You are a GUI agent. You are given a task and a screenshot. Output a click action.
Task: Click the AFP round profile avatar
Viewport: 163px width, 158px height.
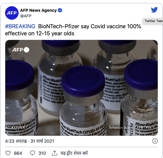12,13
